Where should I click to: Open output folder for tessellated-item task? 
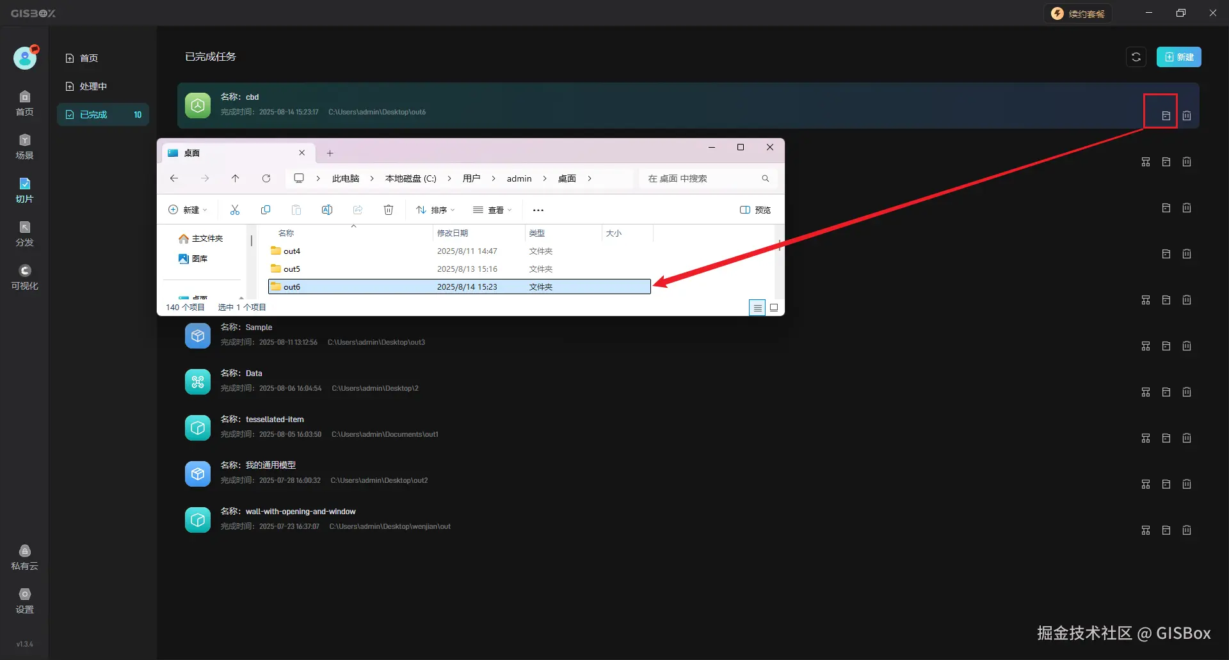[x=1166, y=438]
